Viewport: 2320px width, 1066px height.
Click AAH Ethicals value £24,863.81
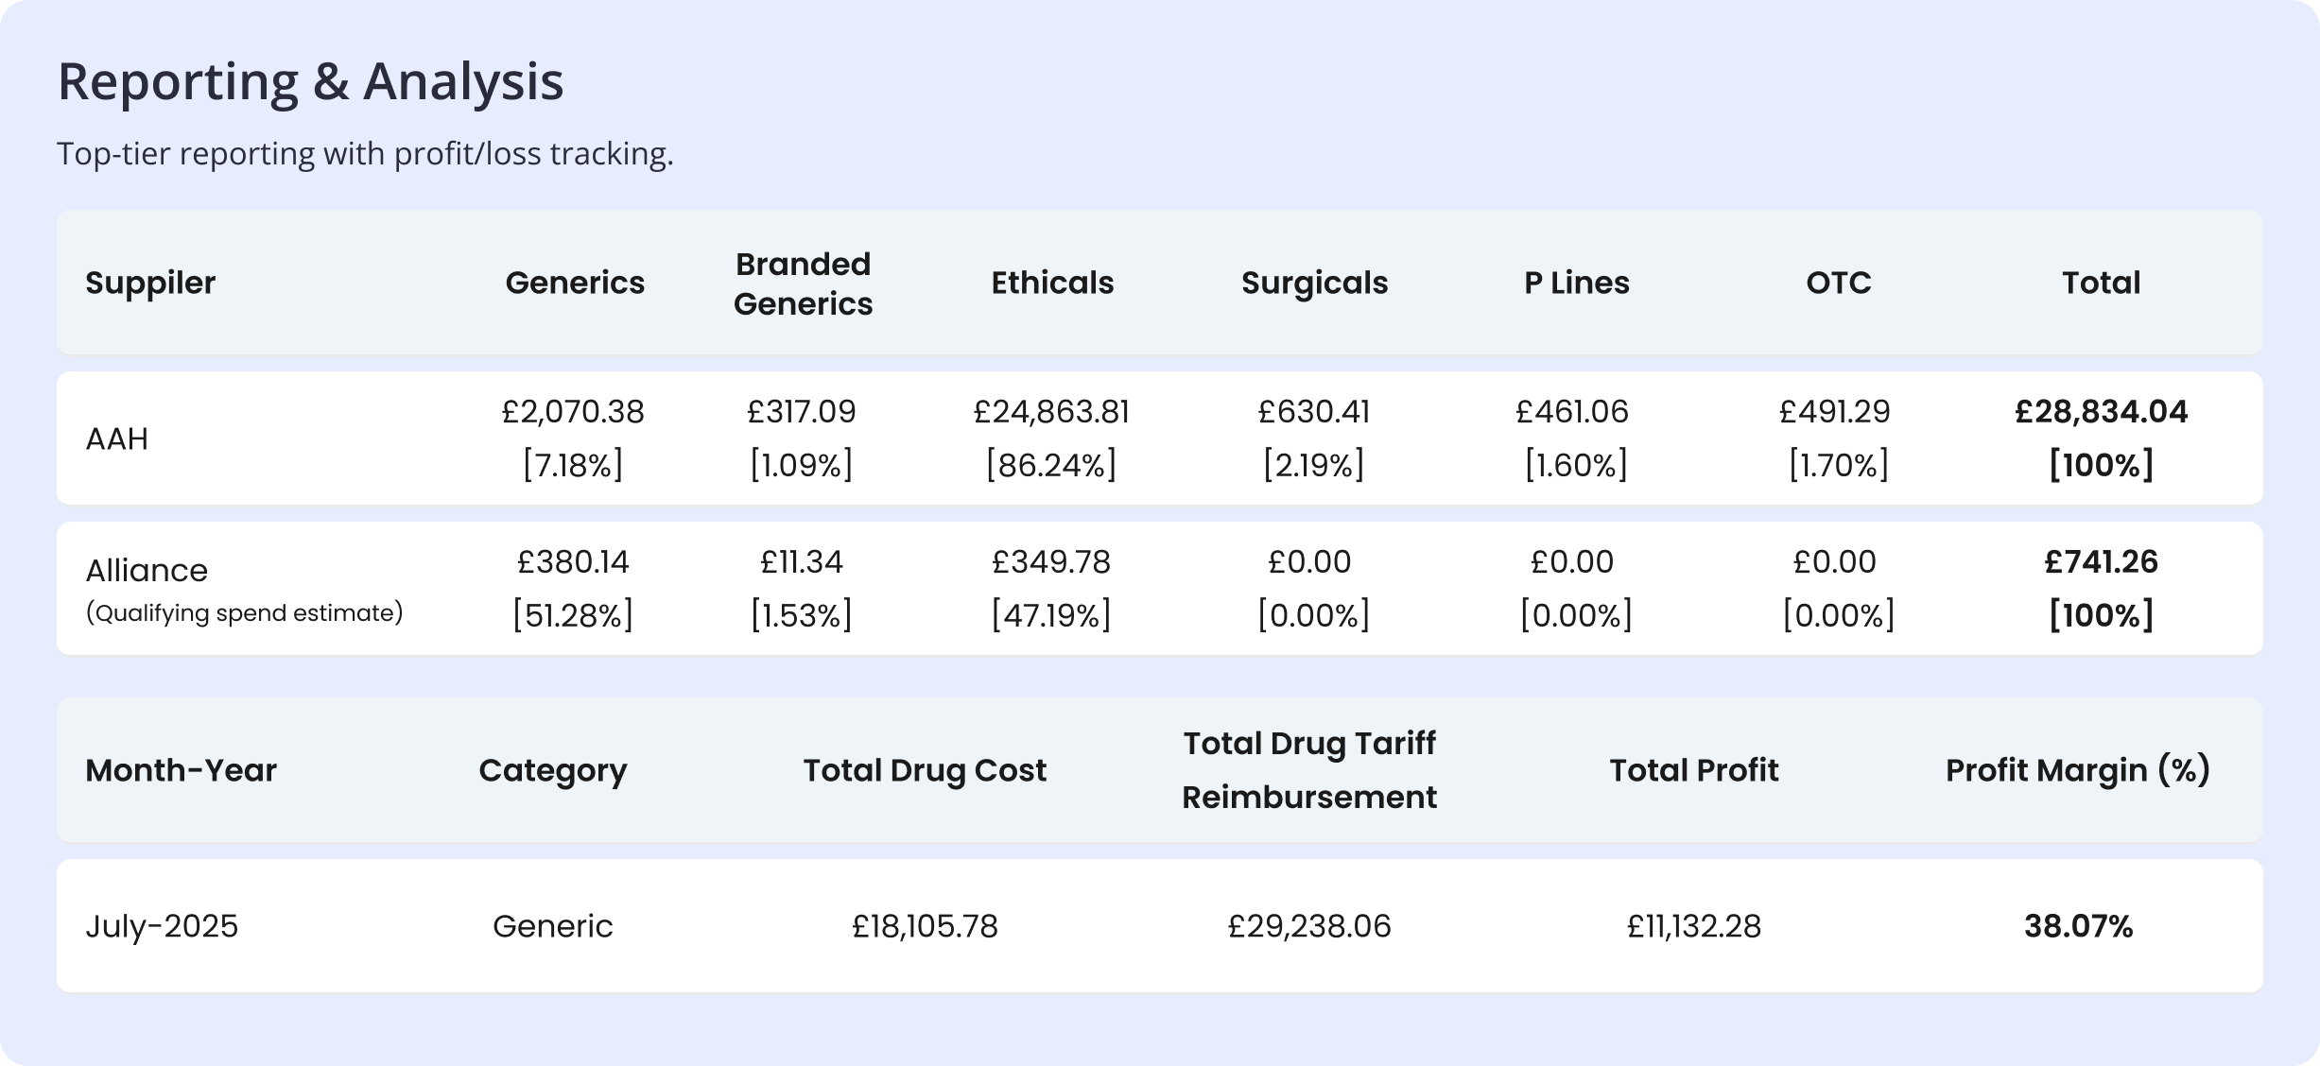pos(1051,412)
